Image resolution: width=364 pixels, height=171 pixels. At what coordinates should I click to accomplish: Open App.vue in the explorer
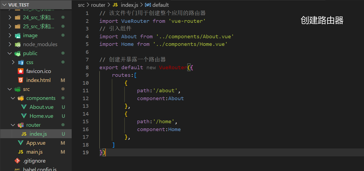36,143
